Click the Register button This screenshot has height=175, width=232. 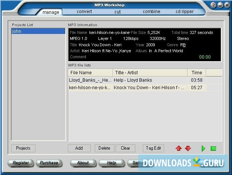point(21,163)
